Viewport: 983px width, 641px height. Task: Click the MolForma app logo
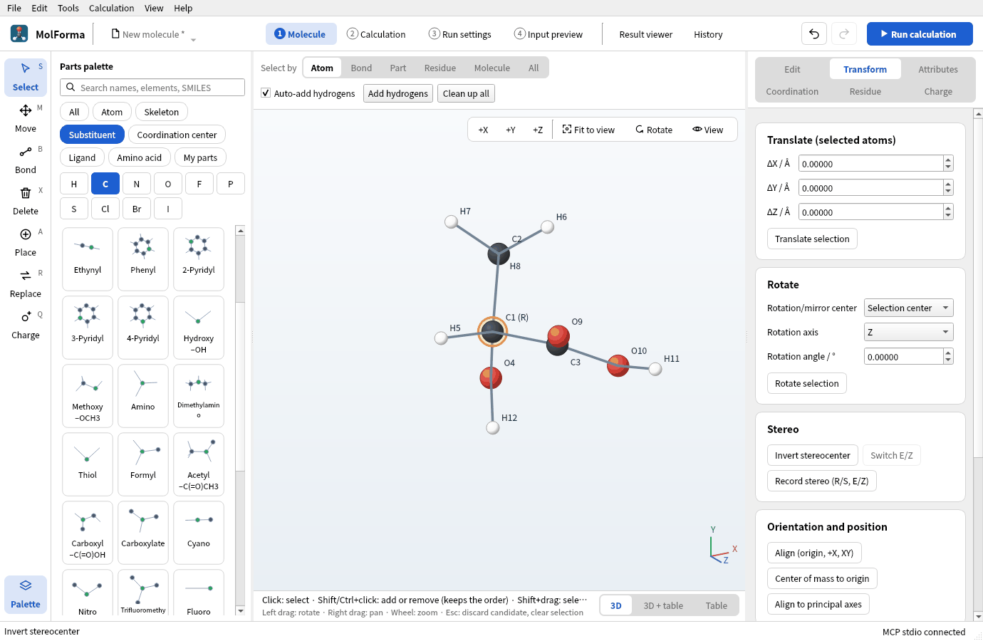pyautogui.click(x=19, y=33)
